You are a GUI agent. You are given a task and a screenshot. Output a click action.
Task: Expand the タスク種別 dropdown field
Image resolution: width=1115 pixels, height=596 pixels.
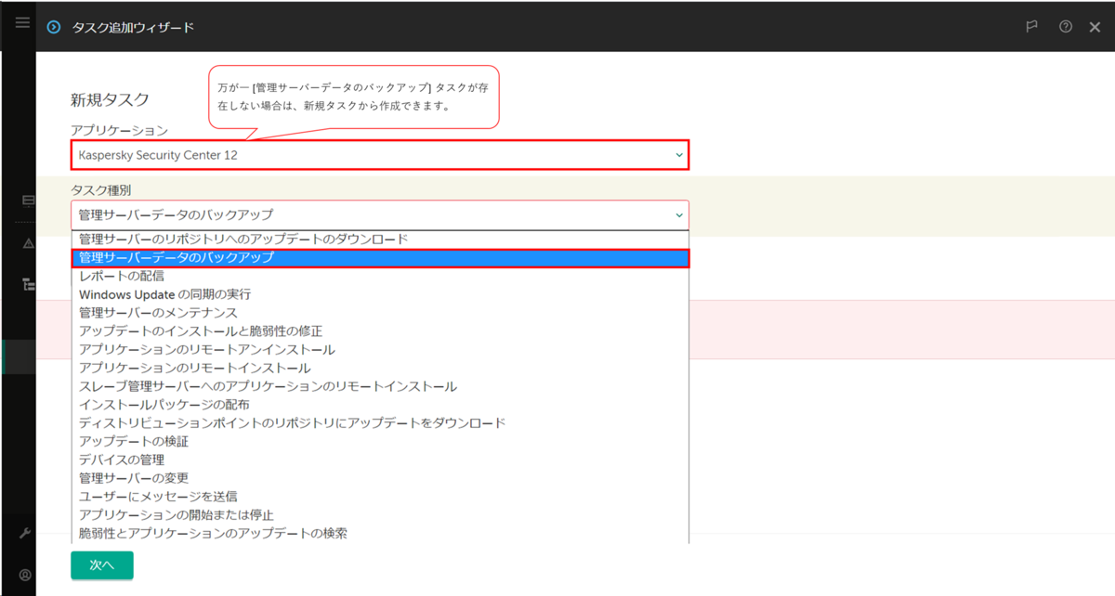380,215
